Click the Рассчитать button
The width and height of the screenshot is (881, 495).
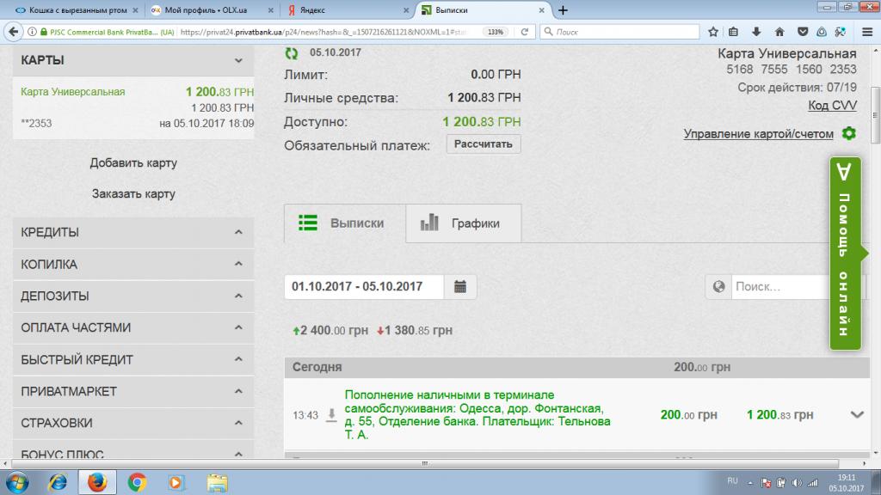pyautogui.click(x=484, y=144)
